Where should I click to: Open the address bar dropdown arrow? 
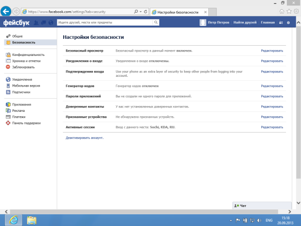tap(141, 12)
